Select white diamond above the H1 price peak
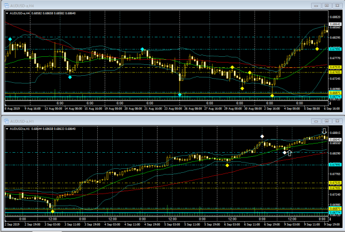Viewport: 345px width, 232px height. pyautogui.click(x=262, y=137)
